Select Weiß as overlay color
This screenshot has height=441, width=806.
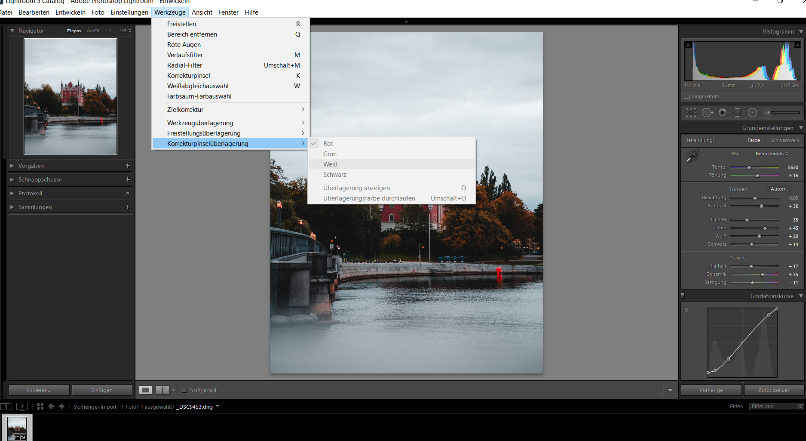(331, 164)
